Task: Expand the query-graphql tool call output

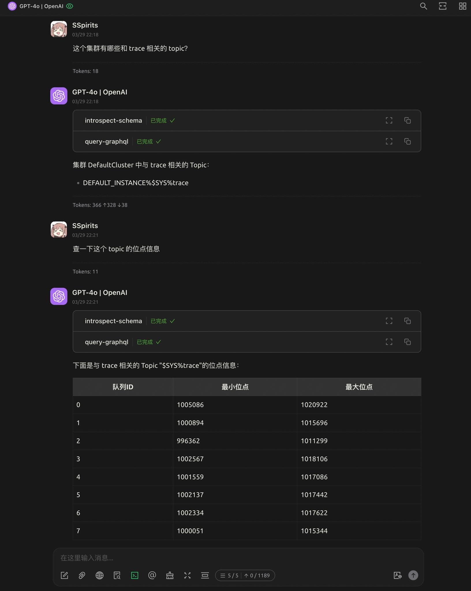Action: pyautogui.click(x=389, y=141)
